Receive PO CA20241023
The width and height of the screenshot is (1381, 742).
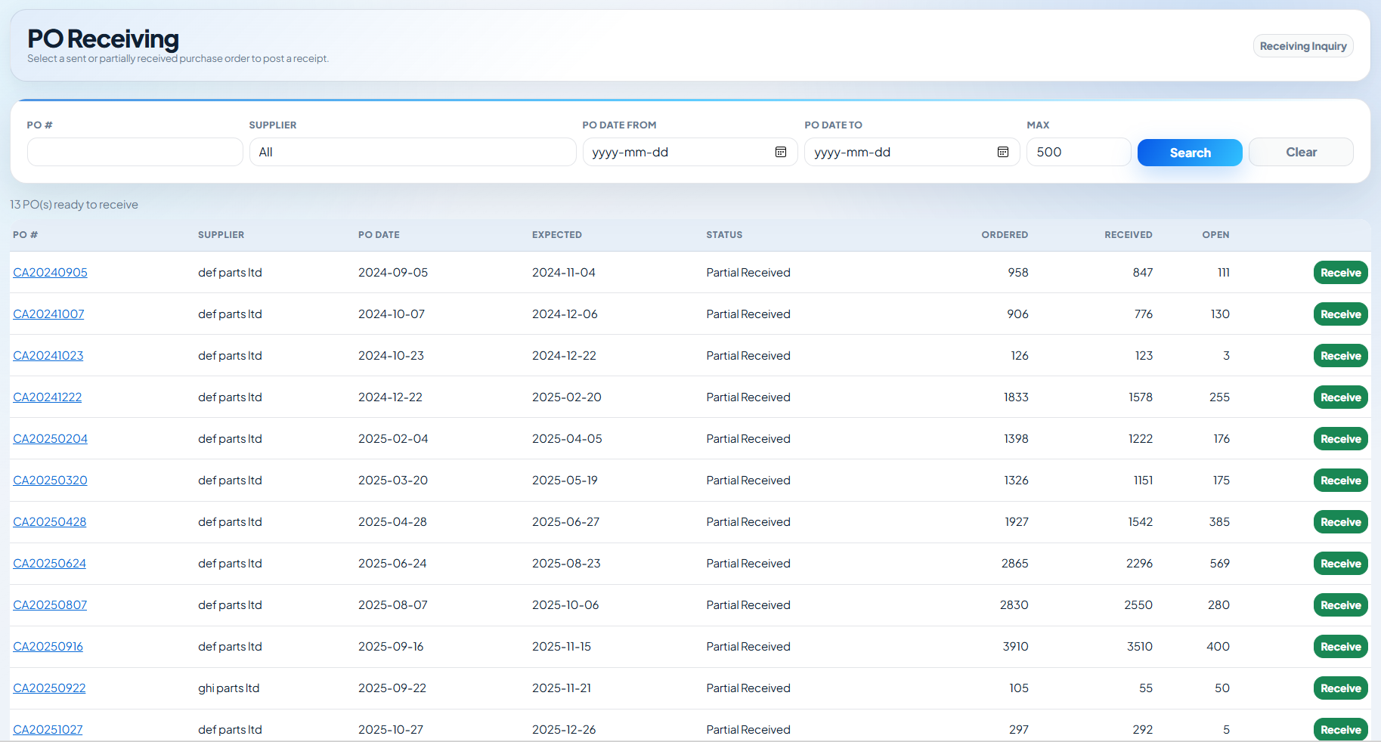coord(1341,356)
